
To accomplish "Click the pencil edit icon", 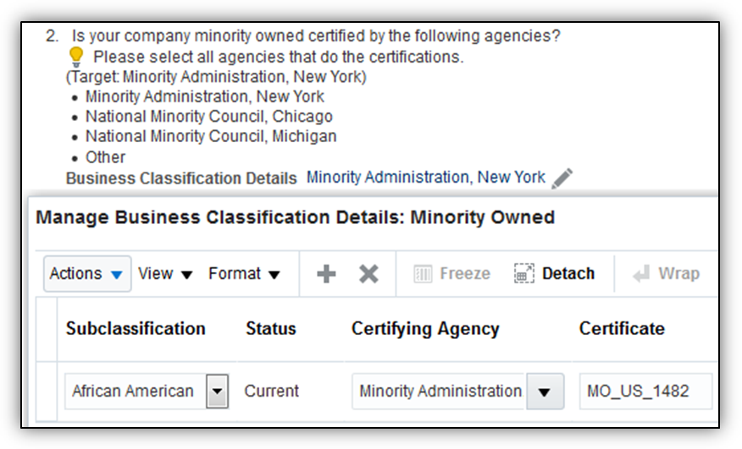I will [x=562, y=178].
